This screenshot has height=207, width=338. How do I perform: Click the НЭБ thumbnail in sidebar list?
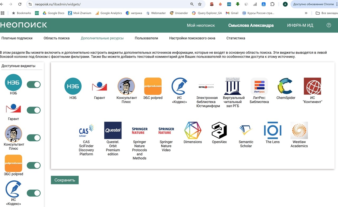click(x=13, y=82)
